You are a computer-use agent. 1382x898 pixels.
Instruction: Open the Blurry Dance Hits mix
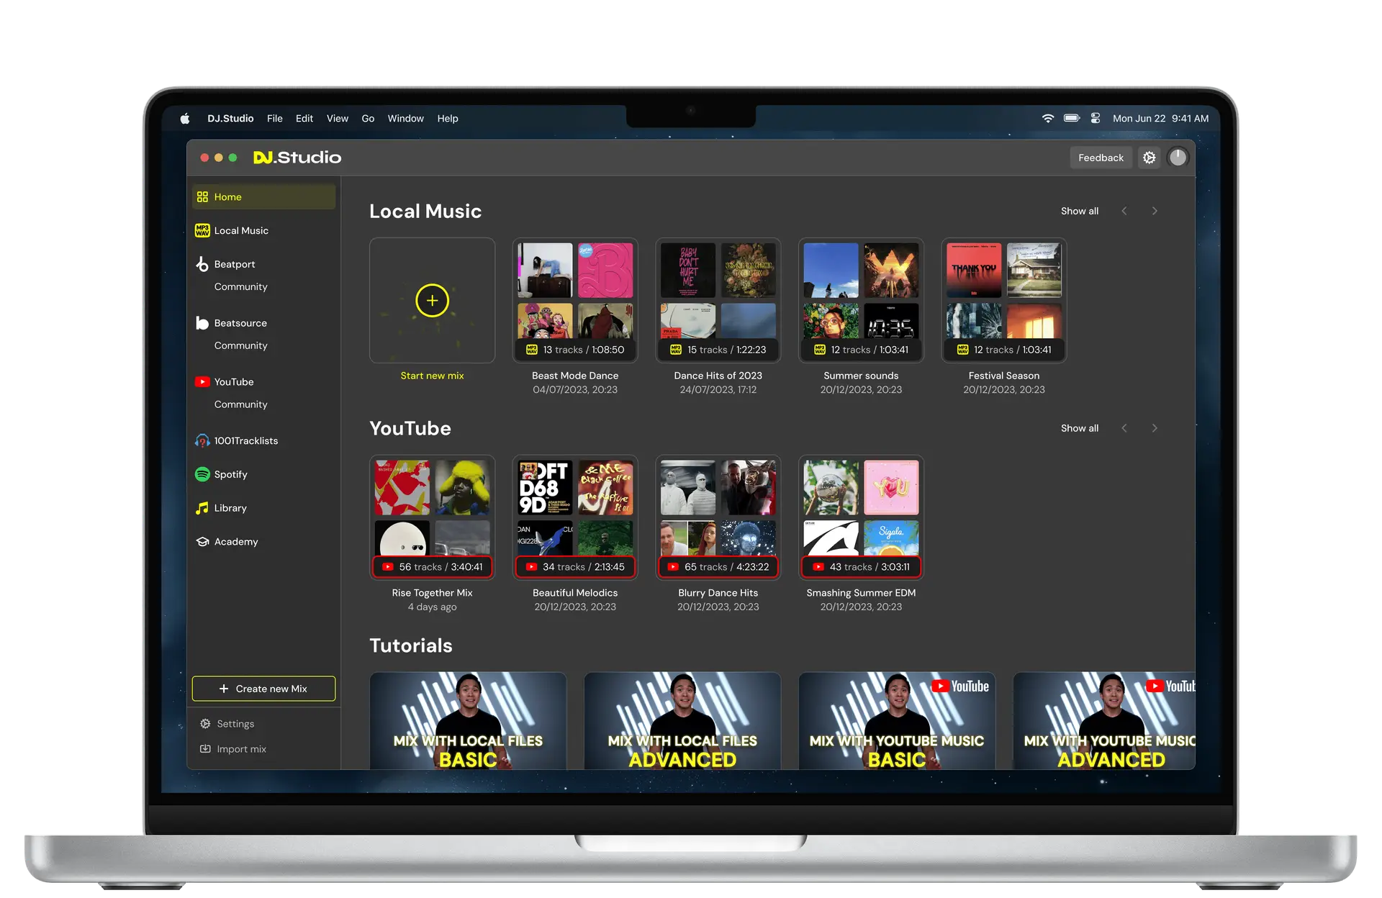pyautogui.click(x=718, y=517)
